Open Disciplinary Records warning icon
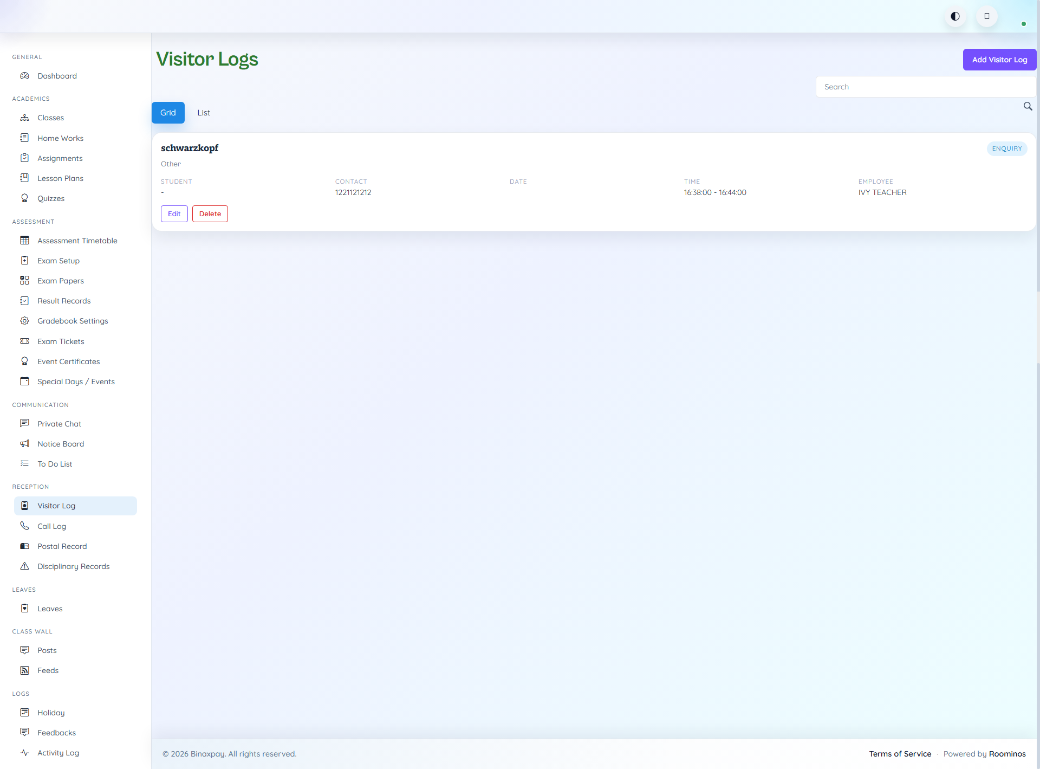 point(25,566)
